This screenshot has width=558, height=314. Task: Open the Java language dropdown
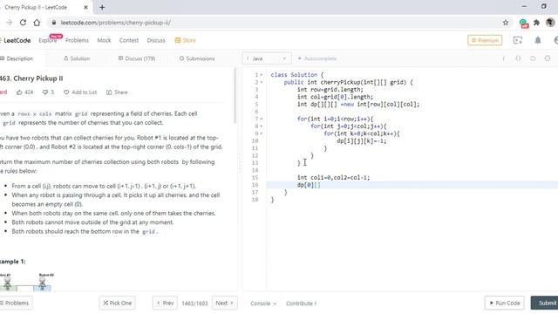click(x=267, y=58)
